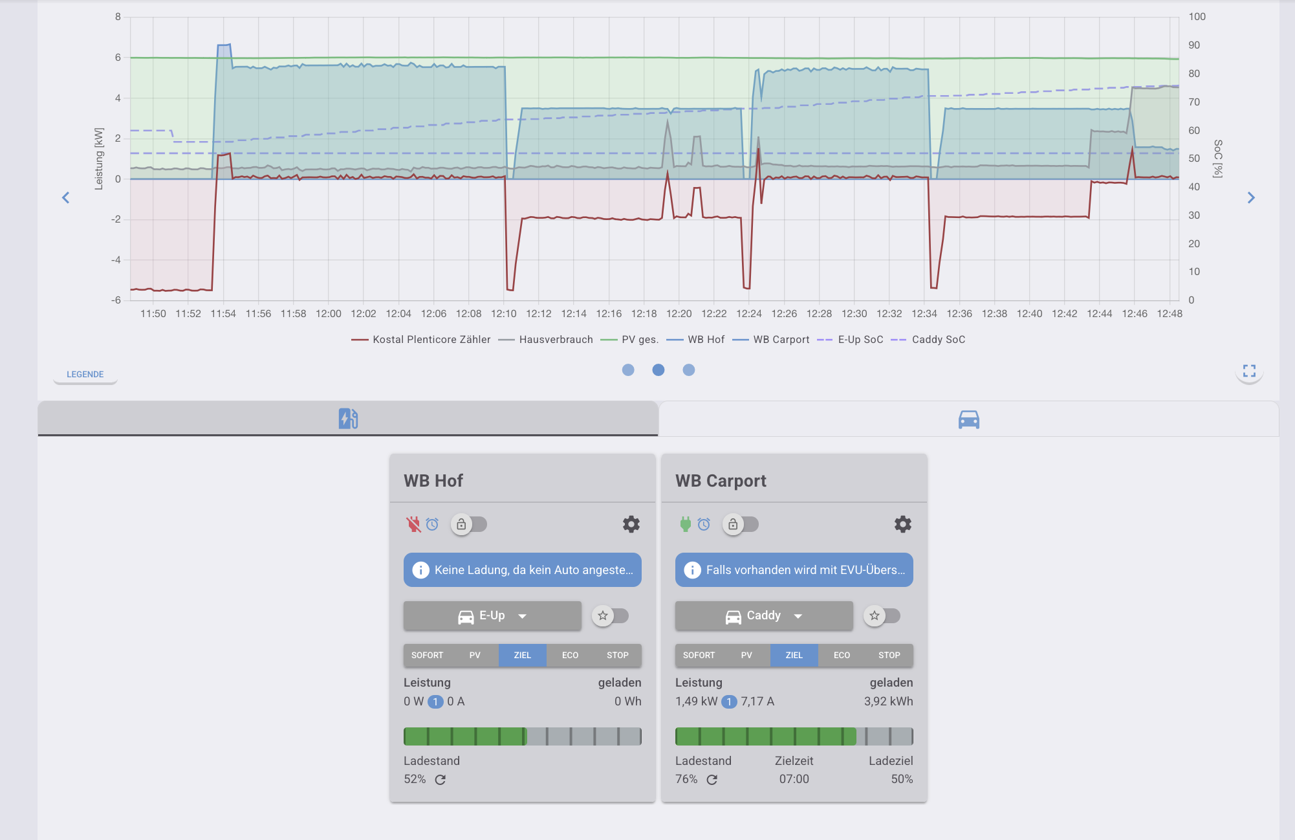Viewport: 1295px width, 840px height.
Task: Switch to the charging stations tab
Action: (x=348, y=419)
